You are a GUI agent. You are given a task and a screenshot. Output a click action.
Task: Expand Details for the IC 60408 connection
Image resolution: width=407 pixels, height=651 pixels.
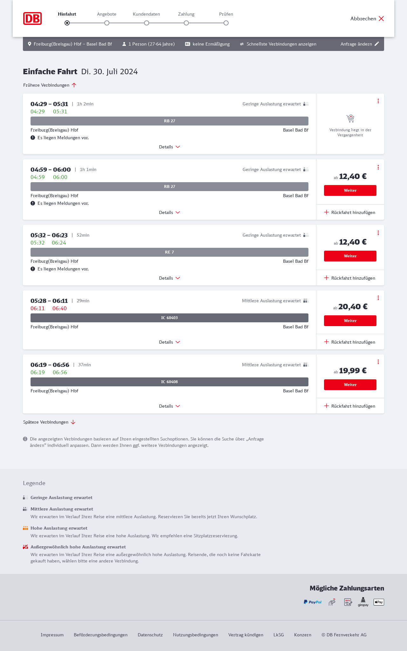tap(169, 406)
